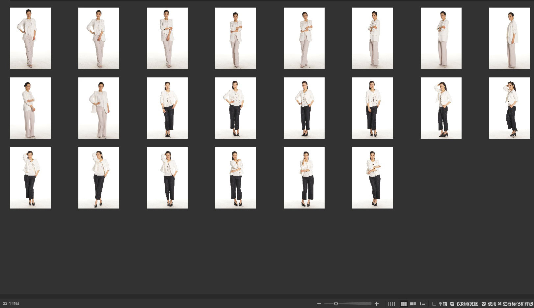The height and width of the screenshot is (308, 534).
Task: Pick the last thumbnail in the second row
Action: (509, 108)
